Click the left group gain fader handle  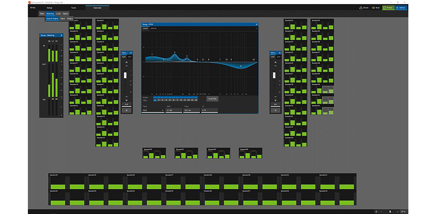(125, 75)
